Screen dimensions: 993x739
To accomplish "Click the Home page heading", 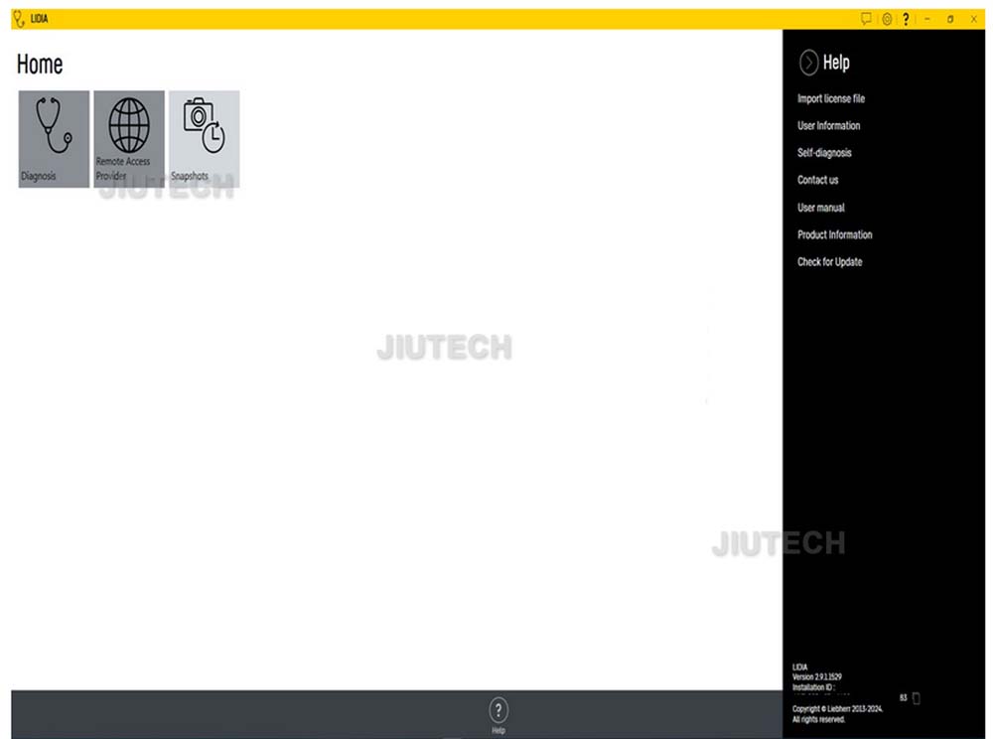I will [x=40, y=65].
